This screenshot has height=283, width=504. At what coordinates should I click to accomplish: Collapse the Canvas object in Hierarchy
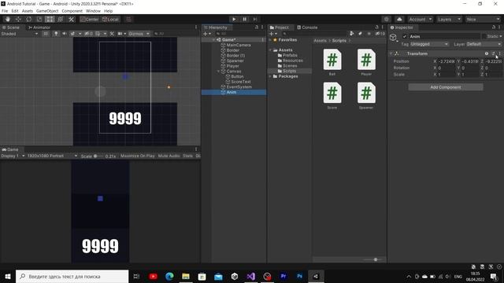(x=219, y=72)
